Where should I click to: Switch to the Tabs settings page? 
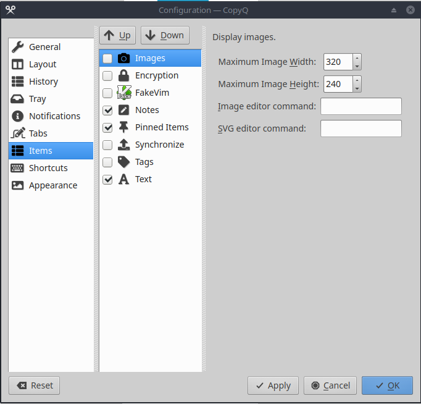[x=51, y=133]
